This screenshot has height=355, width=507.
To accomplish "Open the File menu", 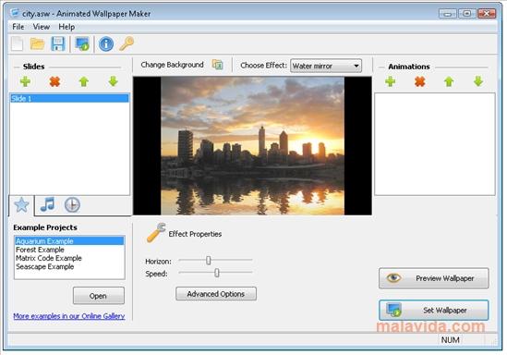I will click(18, 27).
